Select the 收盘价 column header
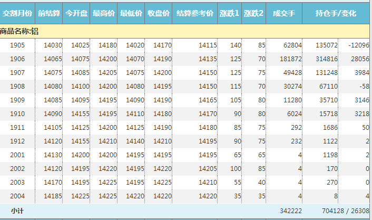The image size is (372, 220). [159, 13]
